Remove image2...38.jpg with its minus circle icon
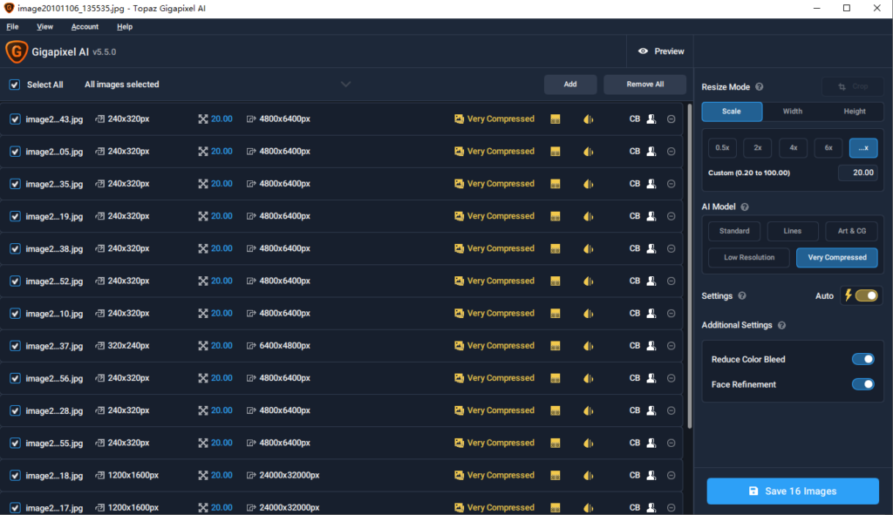This screenshot has height=515, width=893. pos(671,248)
